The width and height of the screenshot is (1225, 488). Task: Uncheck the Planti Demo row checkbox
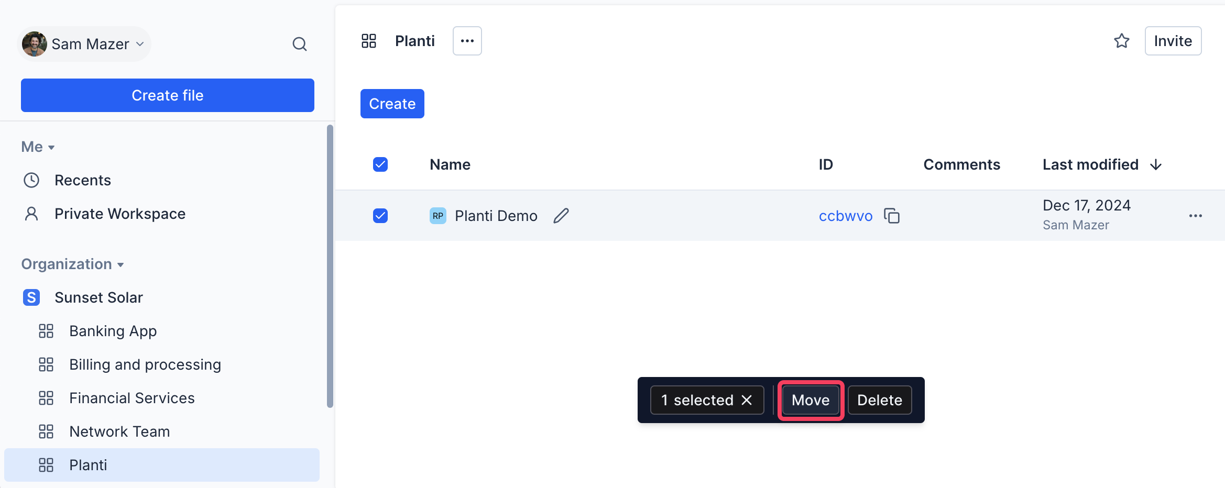[380, 216]
